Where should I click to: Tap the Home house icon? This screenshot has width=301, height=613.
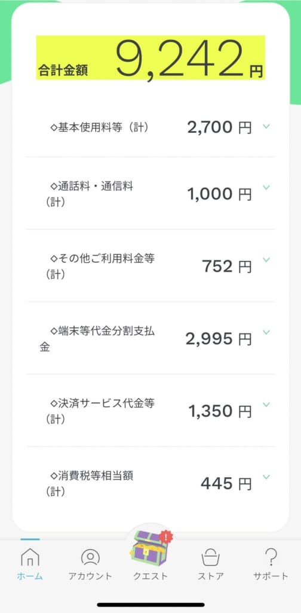(30, 557)
